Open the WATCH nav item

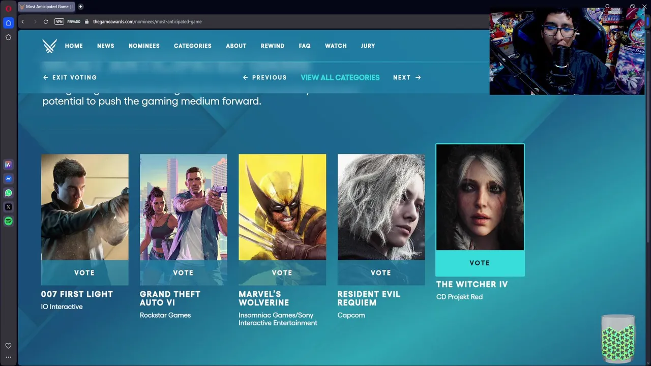click(336, 46)
